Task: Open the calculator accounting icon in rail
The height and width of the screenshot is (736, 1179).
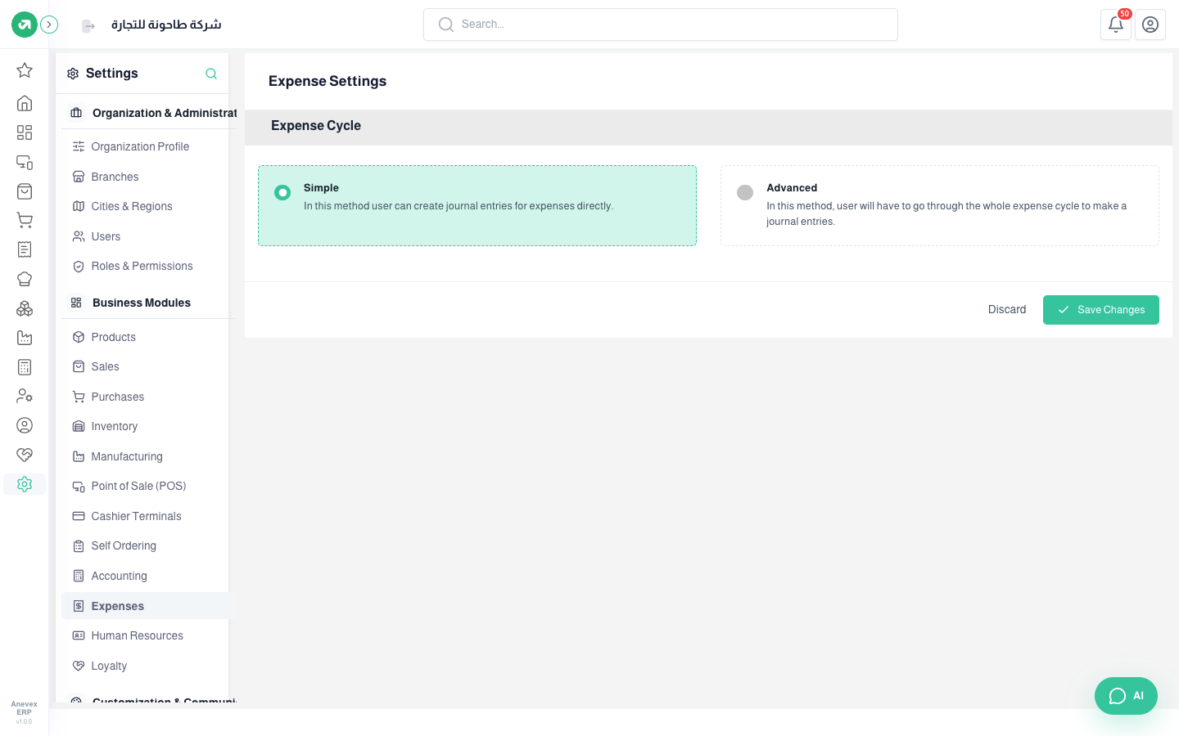Action: point(25,367)
